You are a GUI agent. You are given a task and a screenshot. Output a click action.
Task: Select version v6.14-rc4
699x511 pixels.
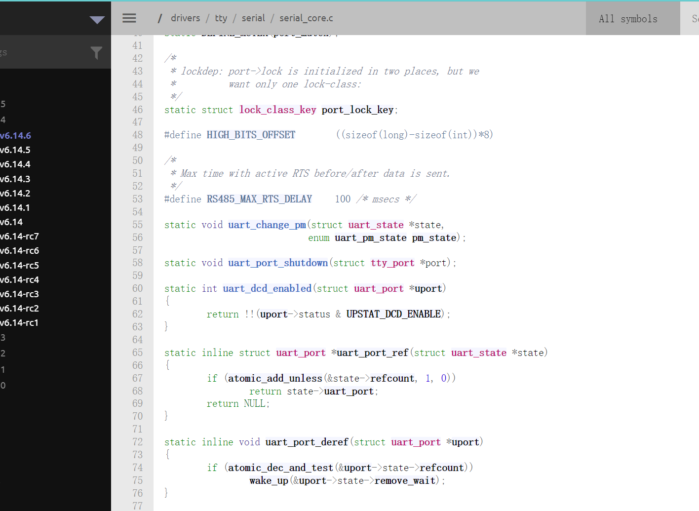pyautogui.click(x=19, y=279)
